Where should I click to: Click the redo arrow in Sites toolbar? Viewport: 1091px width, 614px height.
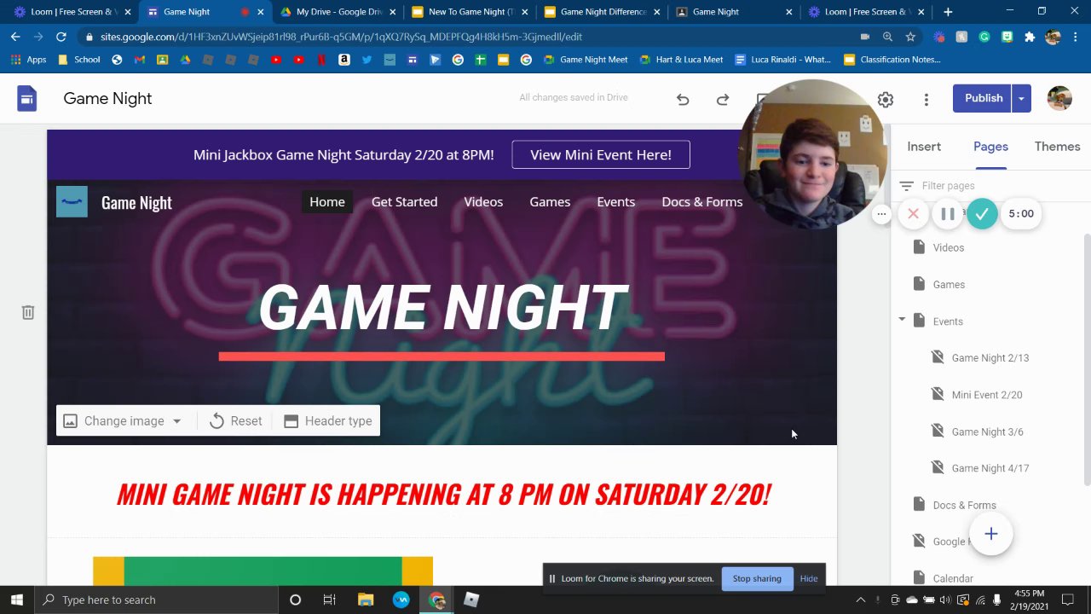click(x=723, y=99)
